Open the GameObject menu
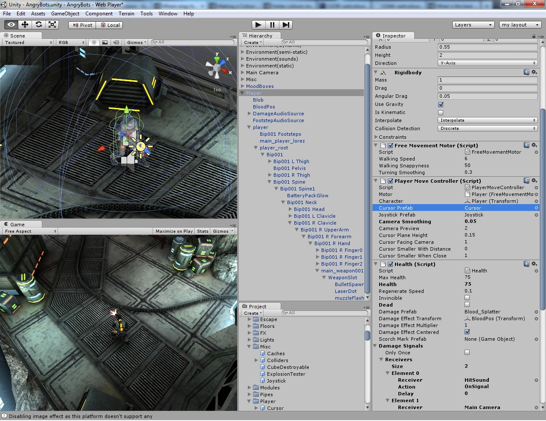 (65, 14)
